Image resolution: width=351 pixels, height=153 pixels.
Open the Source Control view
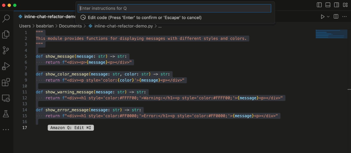tap(6, 50)
